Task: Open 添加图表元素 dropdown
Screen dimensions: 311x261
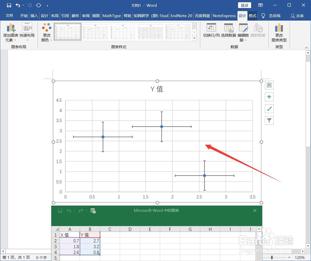Action: click(11, 33)
